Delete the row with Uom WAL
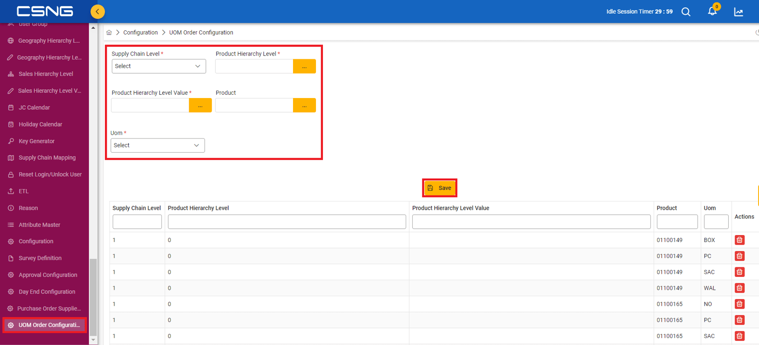This screenshot has height=345, width=759. tap(740, 288)
